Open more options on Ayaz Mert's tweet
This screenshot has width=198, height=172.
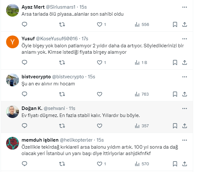[185, 7]
